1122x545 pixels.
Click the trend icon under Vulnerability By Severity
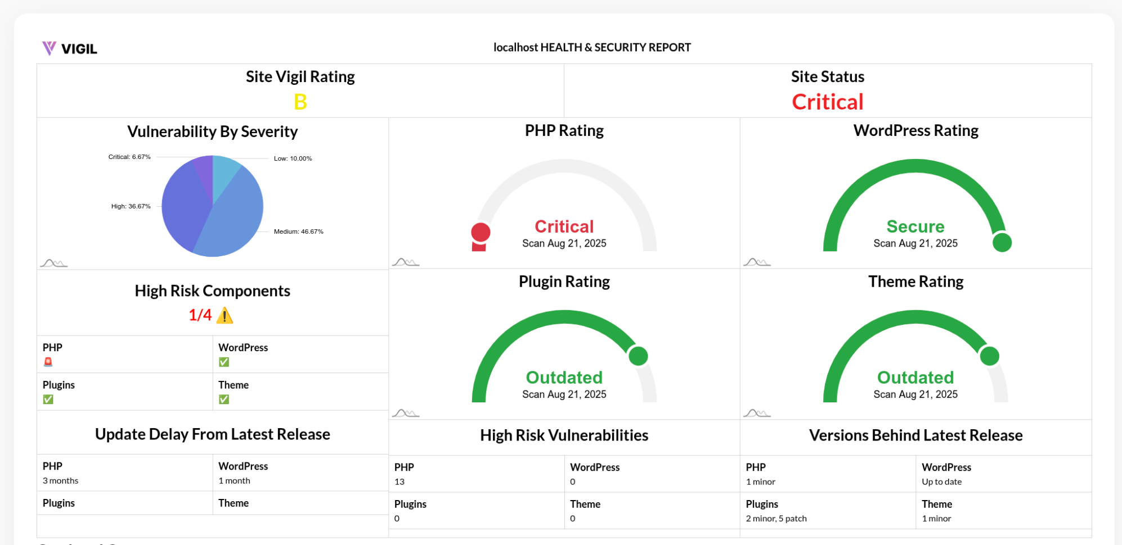(53, 263)
